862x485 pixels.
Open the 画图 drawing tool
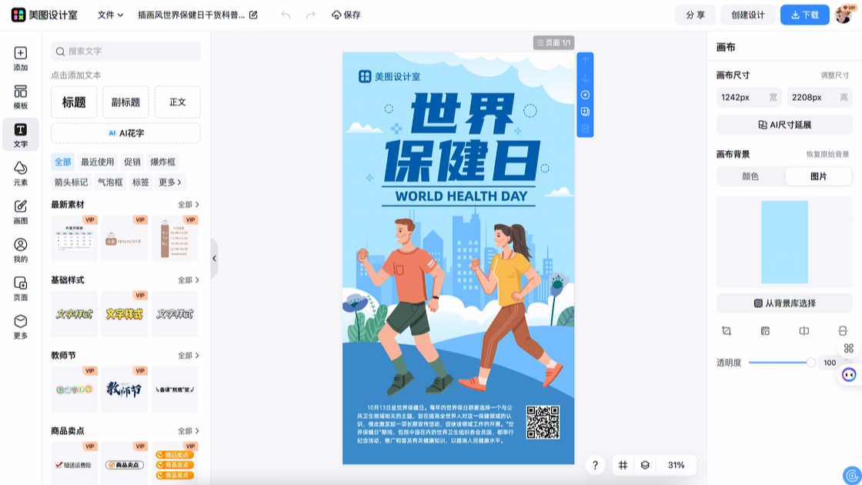coord(20,212)
